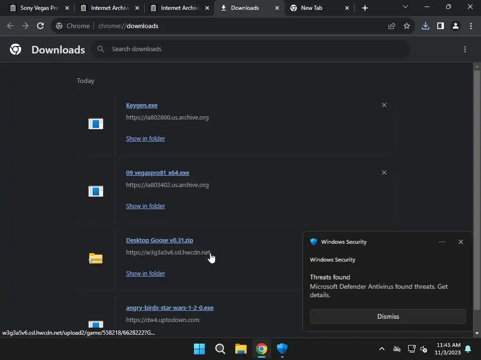Open the downloads tray icon in toolbar
481x360 pixels.
point(426,26)
